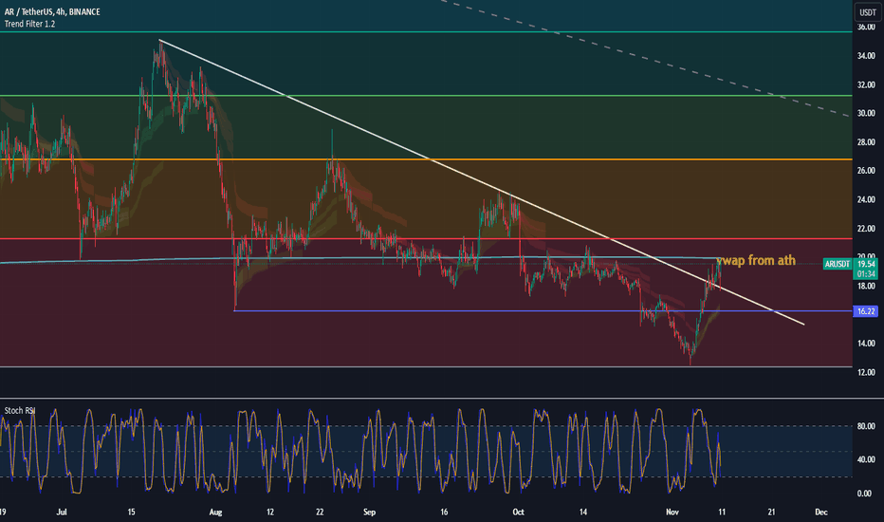Click the 12.00 price axis label
Screen dimensions: 884x522
coord(866,372)
